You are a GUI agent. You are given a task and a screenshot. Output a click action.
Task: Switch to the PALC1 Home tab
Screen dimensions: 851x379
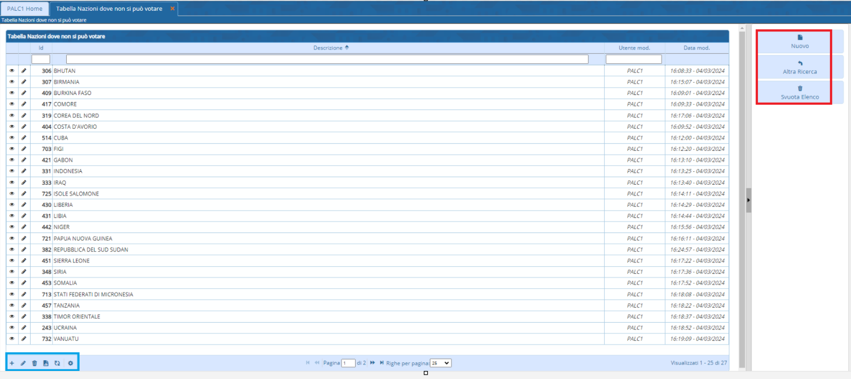click(x=25, y=9)
